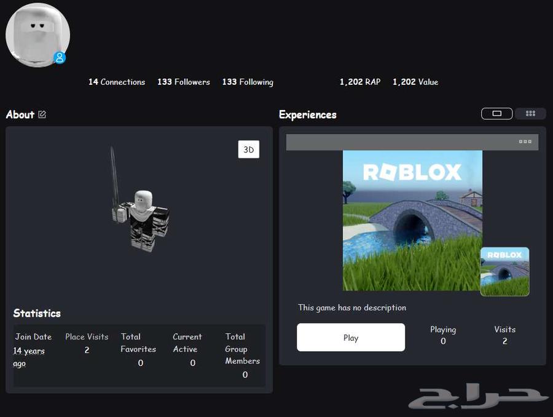This screenshot has width=553, height=417.
Task: Click the Place Visits label
Action: point(87,337)
